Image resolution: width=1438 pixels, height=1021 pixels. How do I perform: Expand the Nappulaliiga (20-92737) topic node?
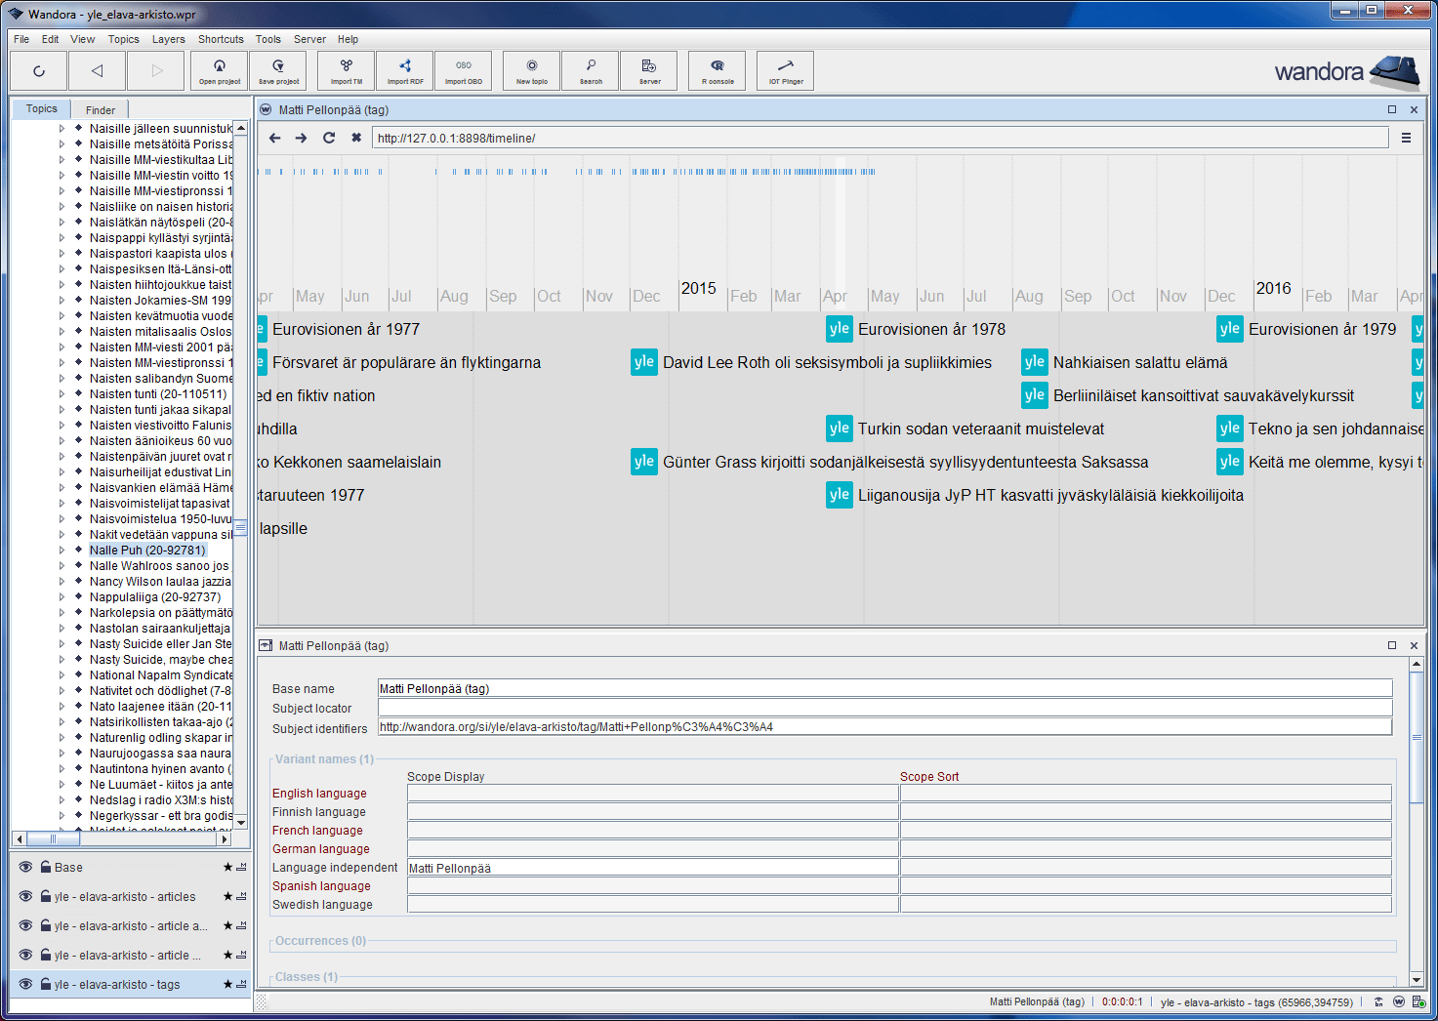pos(62,597)
